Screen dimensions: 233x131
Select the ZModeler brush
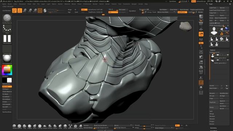pyautogui.click(x=75, y=126)
